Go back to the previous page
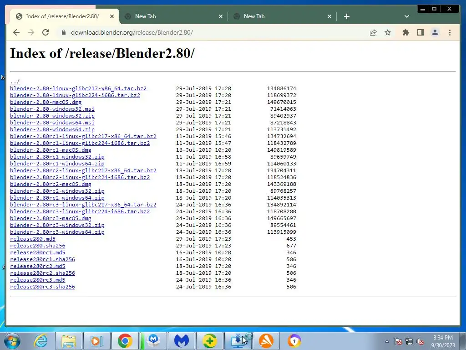The width and height of the screenshot is (466, 350). [x=16, y=32]
